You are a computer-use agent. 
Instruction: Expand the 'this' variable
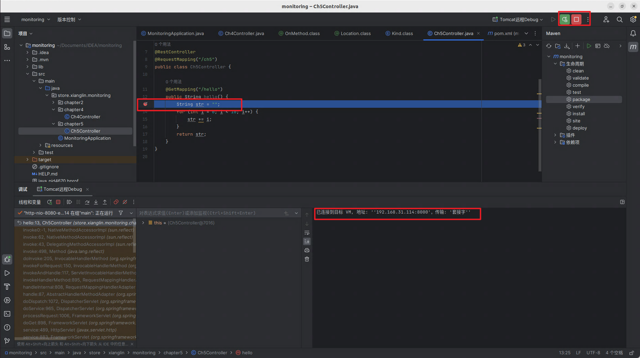click(143, 223)
